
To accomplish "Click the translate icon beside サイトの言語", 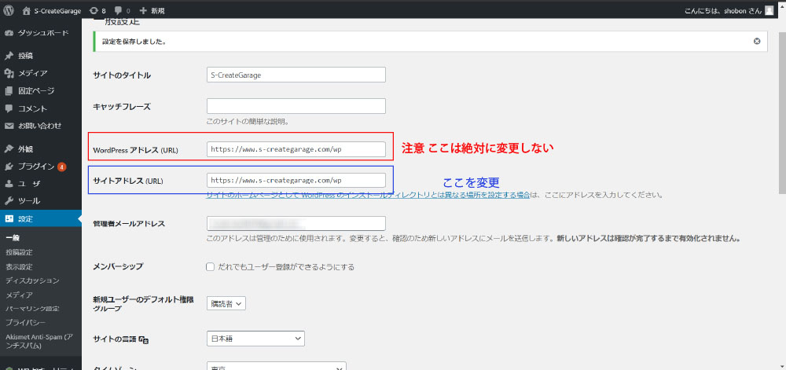I will click(144, 339).
